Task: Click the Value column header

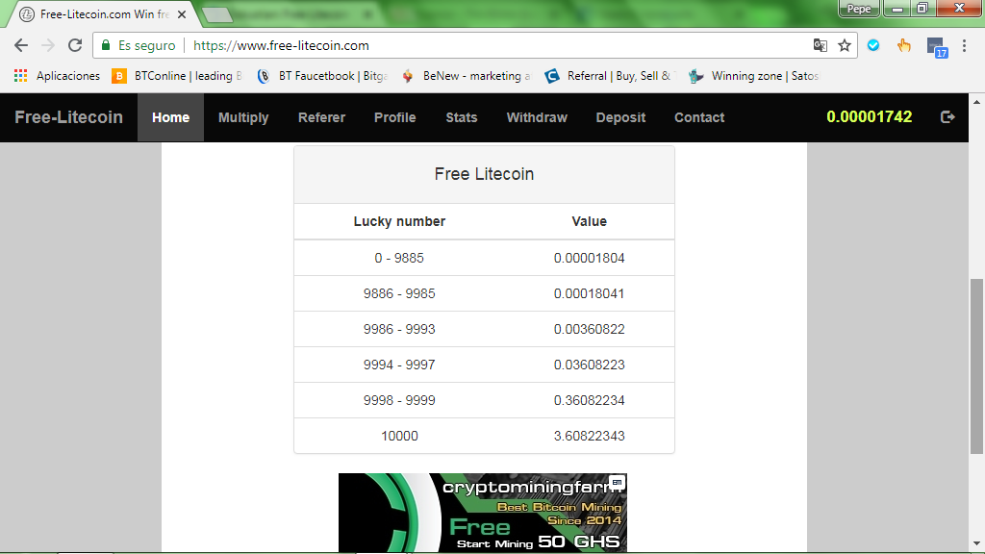Action: [590, 221]
